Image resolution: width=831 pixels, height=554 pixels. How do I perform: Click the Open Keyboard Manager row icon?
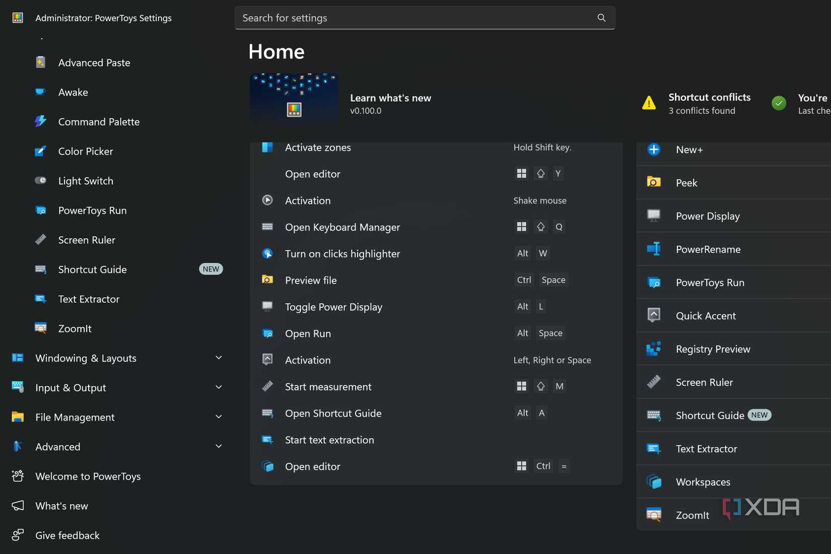(x=267, y=227)
